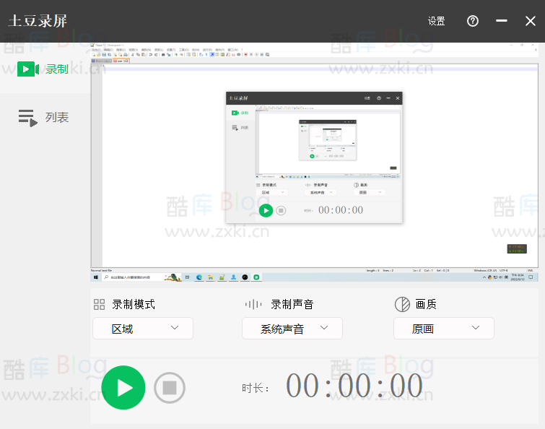
Task: Click the grid icon beside 录制模式
Action: click(100, 305)
